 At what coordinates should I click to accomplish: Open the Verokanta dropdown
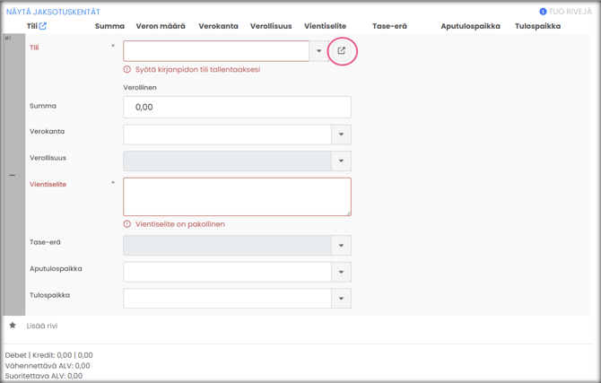pyautogui.click(x=341, y=135)
